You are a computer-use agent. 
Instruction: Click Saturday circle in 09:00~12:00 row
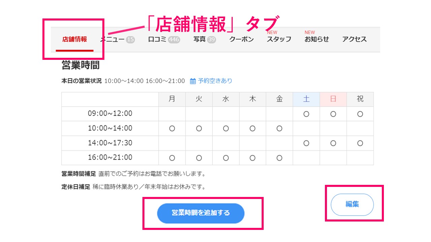click(x=306, y=114)
